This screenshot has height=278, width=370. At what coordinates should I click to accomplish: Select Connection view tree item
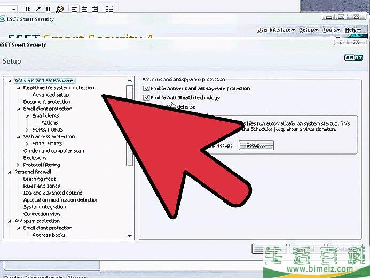pos(42,214)
